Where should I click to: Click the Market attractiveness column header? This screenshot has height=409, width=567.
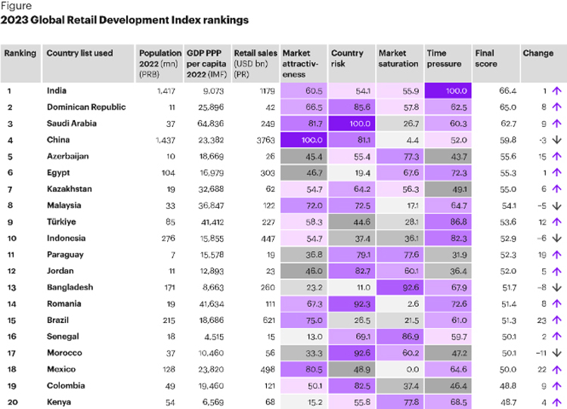[302, 64]
